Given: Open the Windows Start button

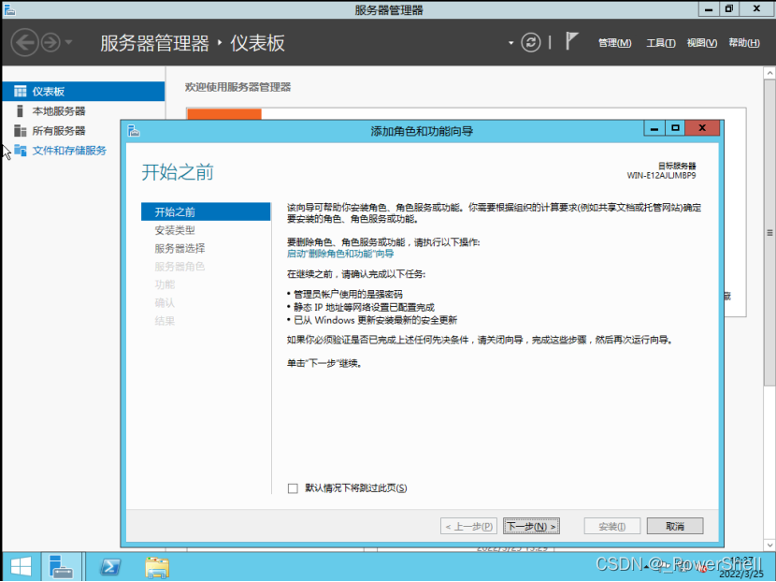Looking at the screenshot, I should [x=21, y=567].
